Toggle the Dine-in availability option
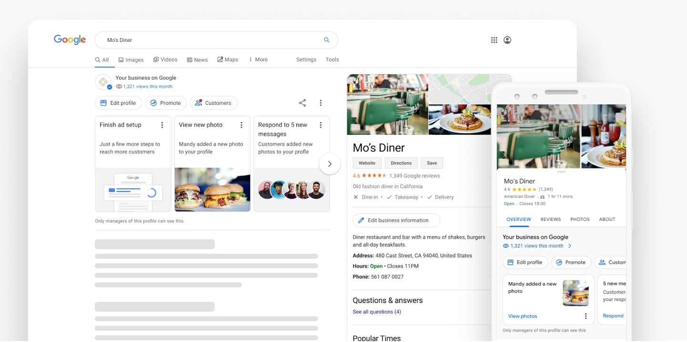This screenshot has height=342, width=687. coord(356,197)
